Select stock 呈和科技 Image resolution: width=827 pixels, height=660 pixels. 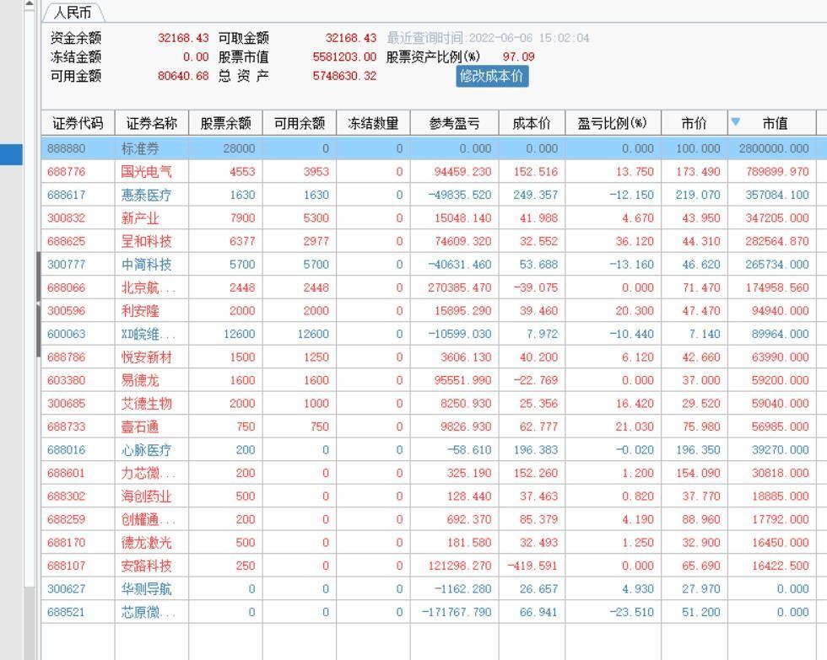(x=146, y=241)
